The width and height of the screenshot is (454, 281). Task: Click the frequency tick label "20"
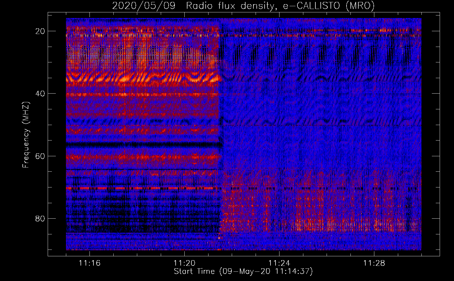click(x=40, y=31)
